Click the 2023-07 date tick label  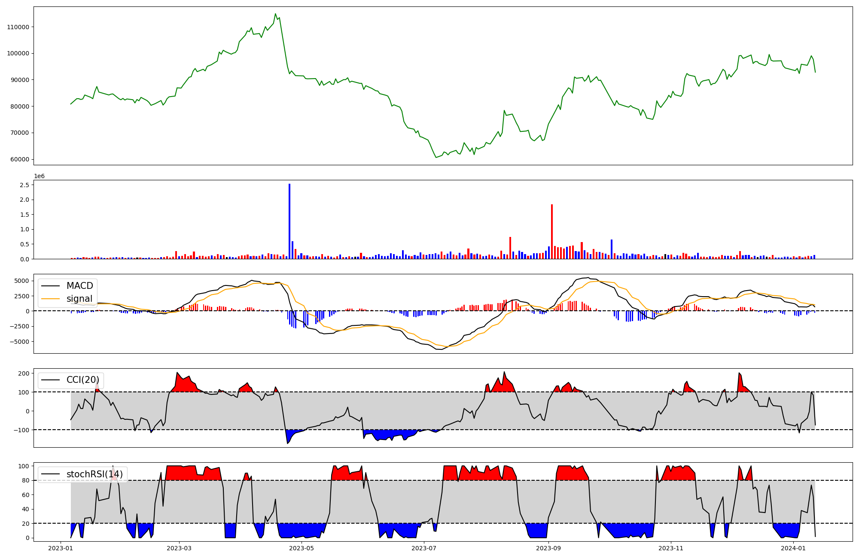(424, 548)
